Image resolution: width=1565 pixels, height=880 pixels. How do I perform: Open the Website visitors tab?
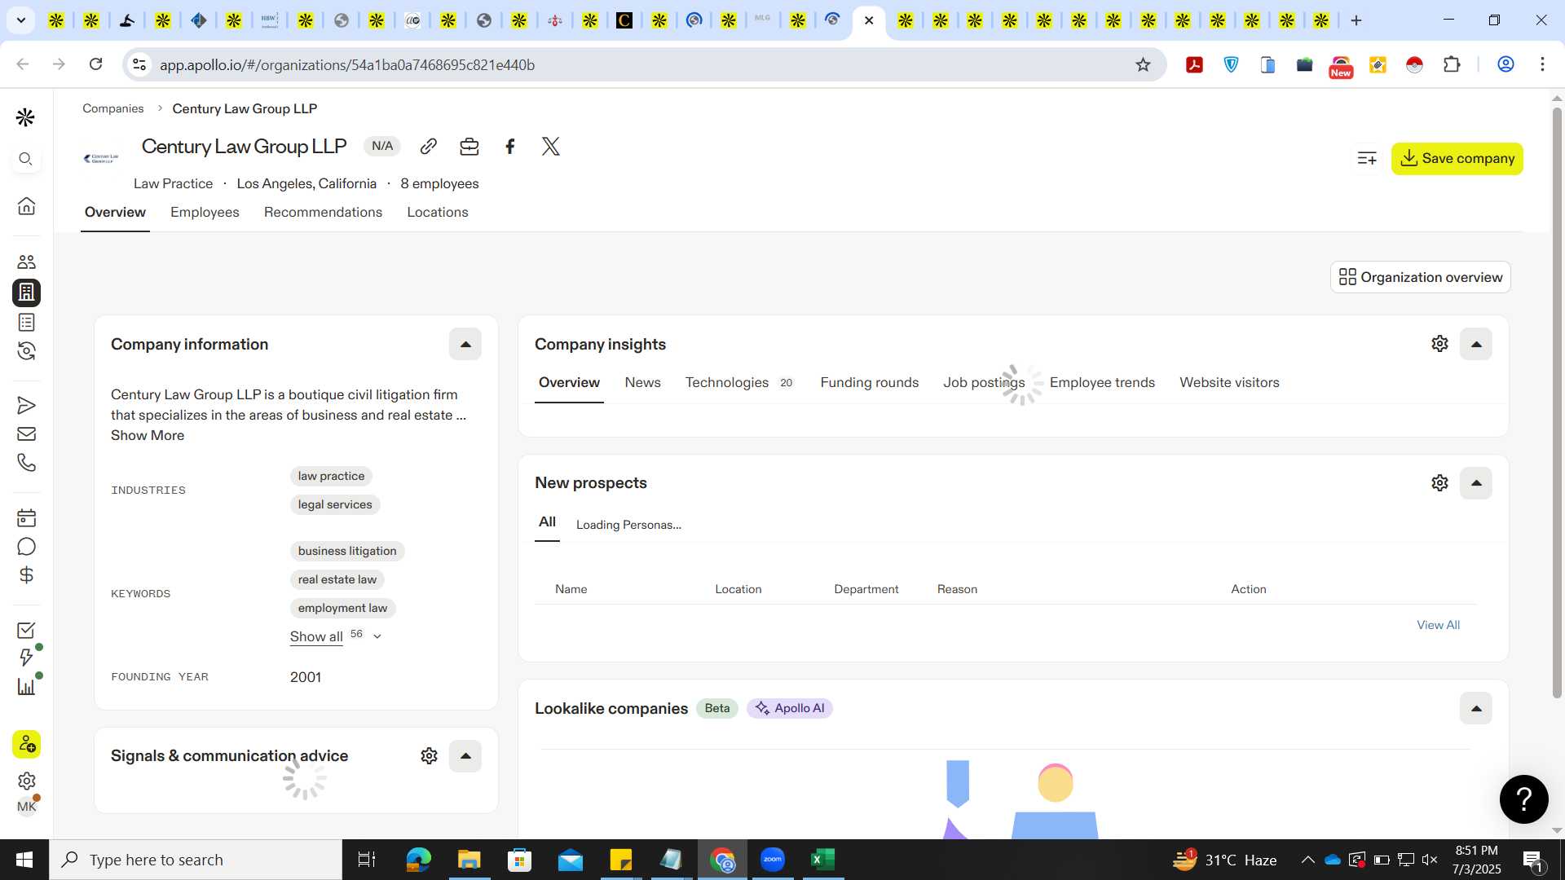point(1229,383)
